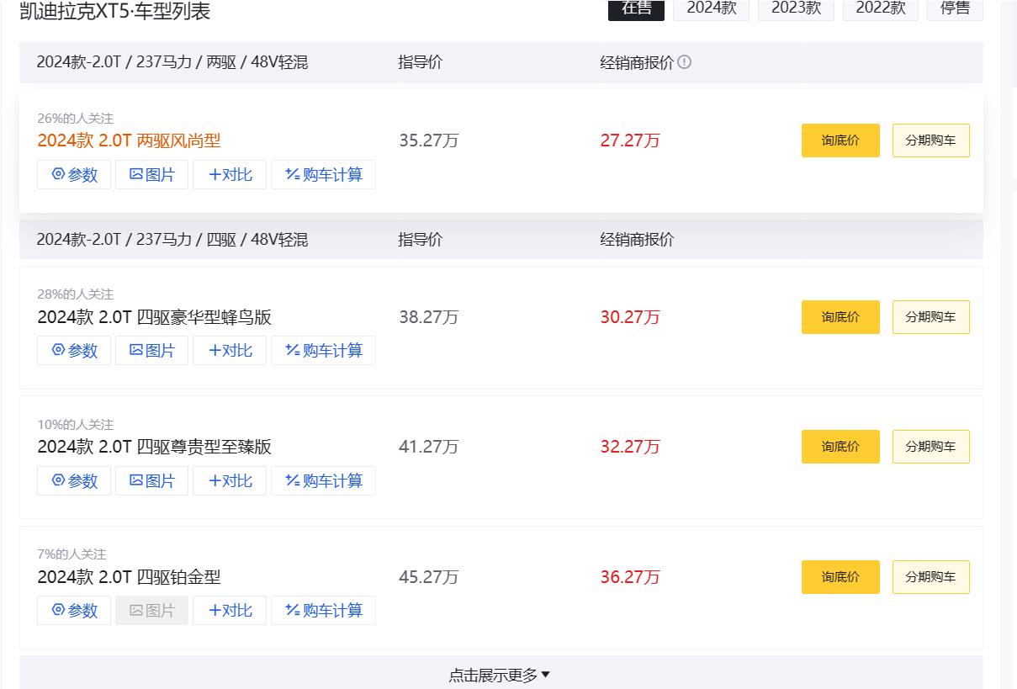View 图片 for 两驱风尚型
1017x689 pixels.
coord(151,175)
